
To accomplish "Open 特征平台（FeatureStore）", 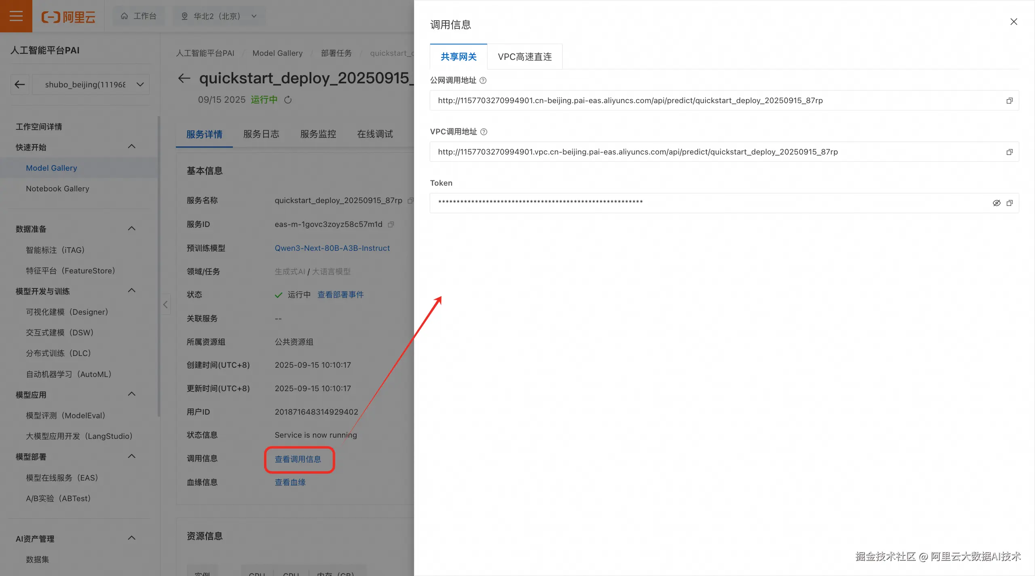I will [x=70, y=271].
